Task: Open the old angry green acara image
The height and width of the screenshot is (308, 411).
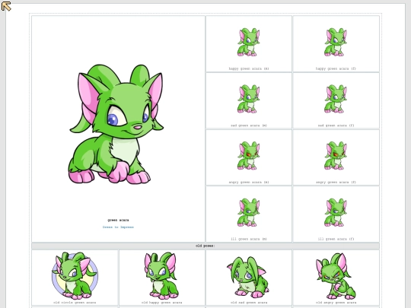Action: pos(336,276)
